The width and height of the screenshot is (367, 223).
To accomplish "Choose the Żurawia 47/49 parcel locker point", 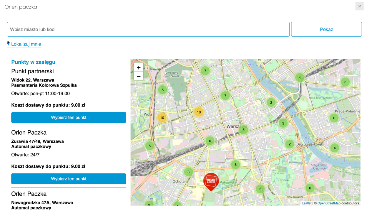I will click(x=69, y=179).
